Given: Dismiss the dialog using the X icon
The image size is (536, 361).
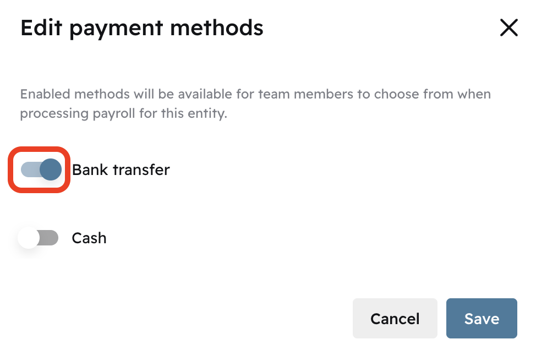Looking at the screenshot, I should pos(508,28).
